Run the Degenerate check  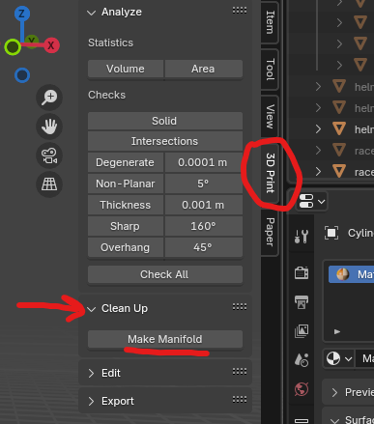pos(126,162)
